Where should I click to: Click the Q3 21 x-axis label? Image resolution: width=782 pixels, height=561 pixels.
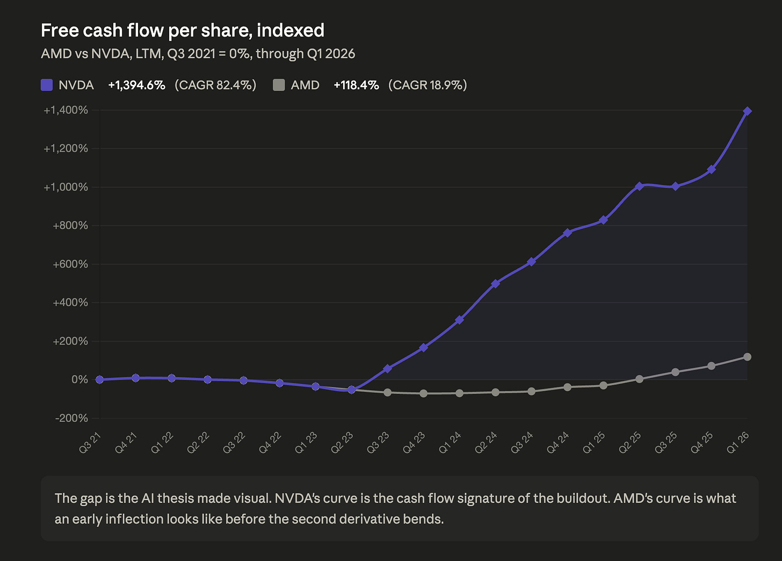point(90,442)
